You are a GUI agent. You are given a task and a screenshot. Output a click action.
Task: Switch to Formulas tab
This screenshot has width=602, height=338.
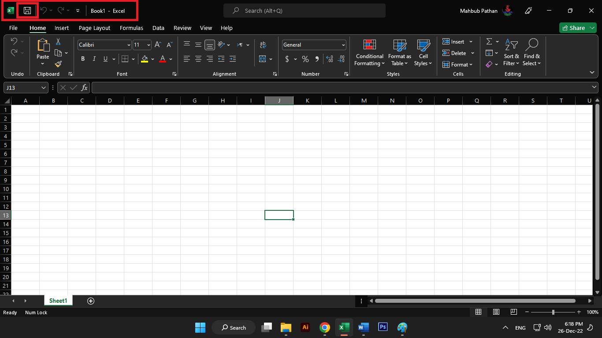tap(131, 28)
